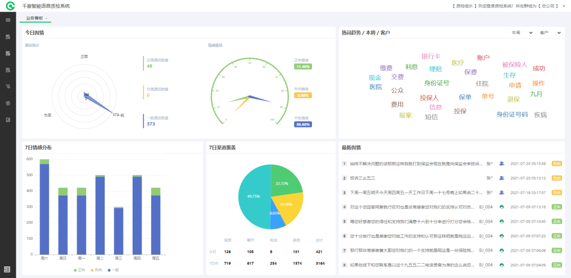Click the third sidebar icon from the top
Screen dimensions: 571x278
click(7, 53)
